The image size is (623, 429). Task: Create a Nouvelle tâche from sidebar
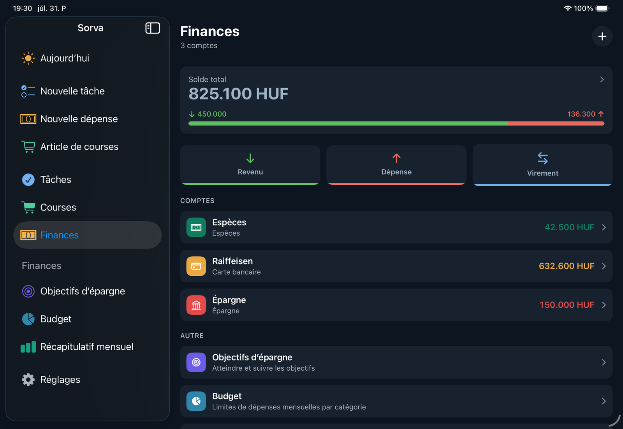click(x=87, y=91)
